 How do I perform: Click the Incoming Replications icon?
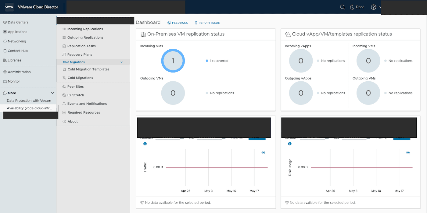pos(64,29)
